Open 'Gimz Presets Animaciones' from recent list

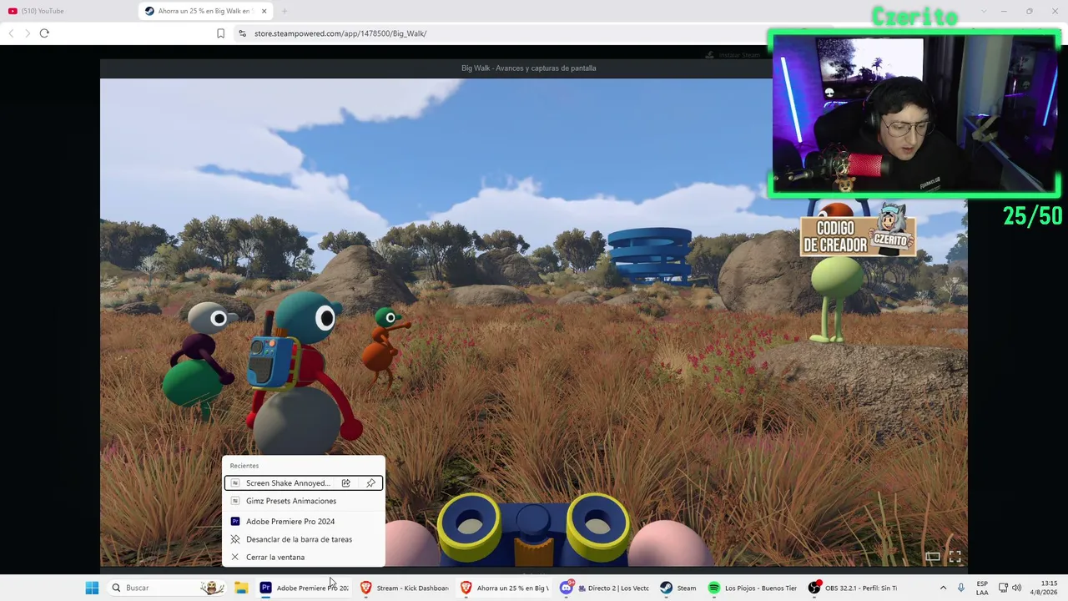[x=291, y=501]
